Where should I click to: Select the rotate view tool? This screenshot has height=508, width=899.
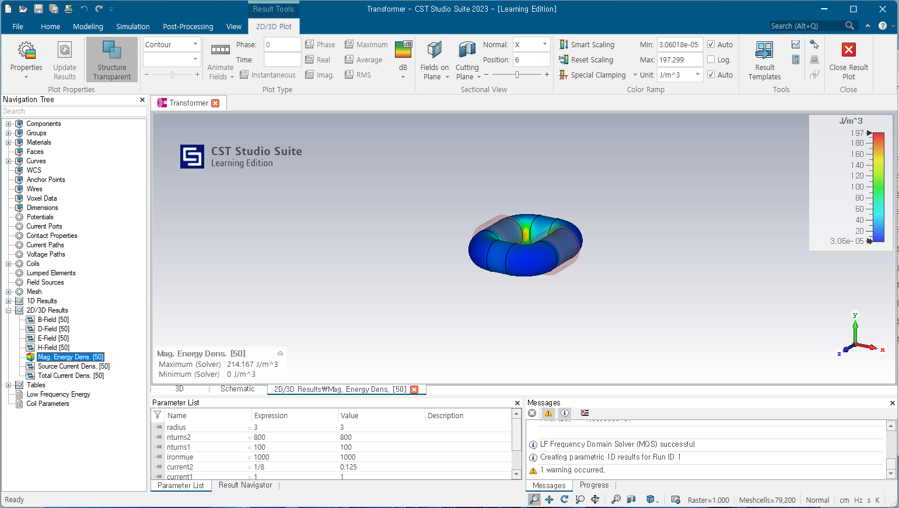(x=565, y=499)
